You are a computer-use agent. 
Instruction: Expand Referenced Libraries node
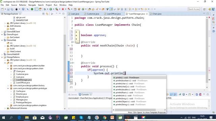pyautogui.click(x=5, y=108)
